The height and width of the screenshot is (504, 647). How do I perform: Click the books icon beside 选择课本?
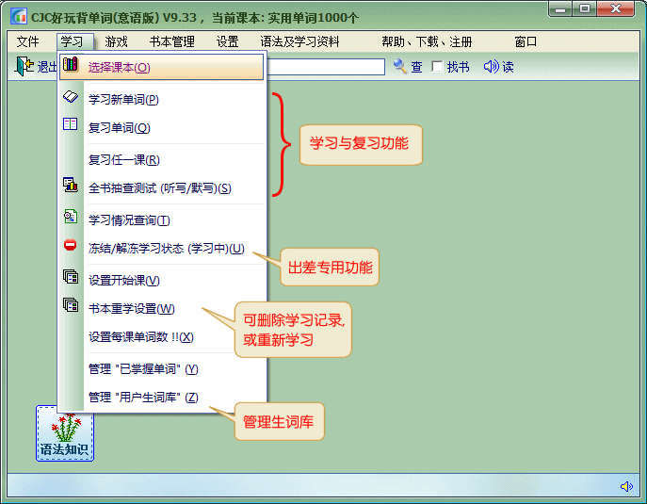71,66
